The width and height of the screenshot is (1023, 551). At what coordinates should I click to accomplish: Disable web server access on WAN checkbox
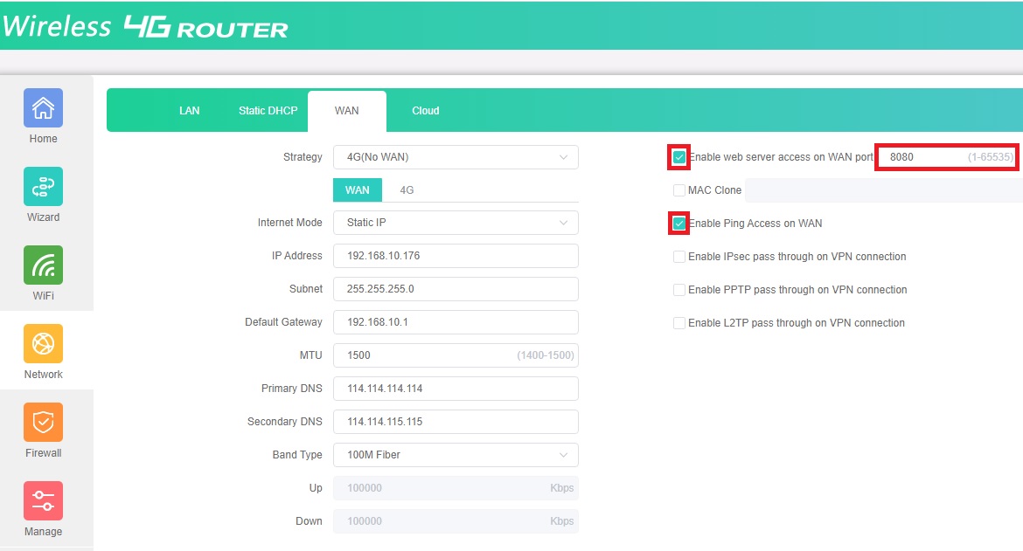[x=679, y=157]
